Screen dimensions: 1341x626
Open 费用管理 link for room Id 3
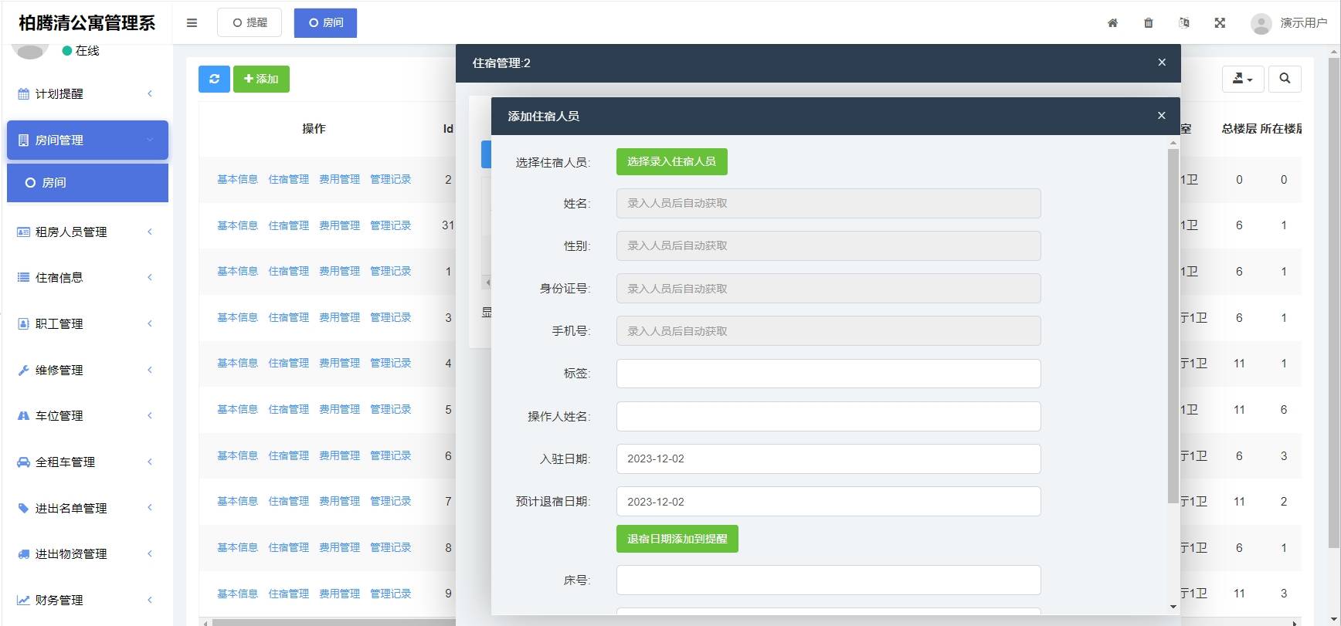339,317
